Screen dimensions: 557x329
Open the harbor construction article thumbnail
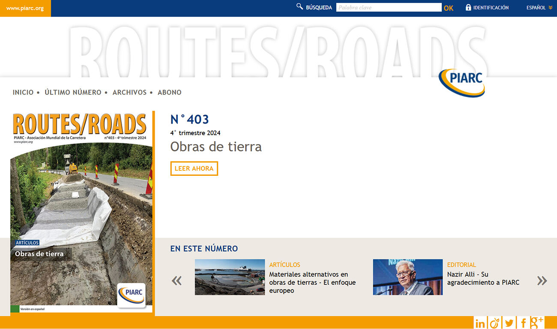click(230, 277)
